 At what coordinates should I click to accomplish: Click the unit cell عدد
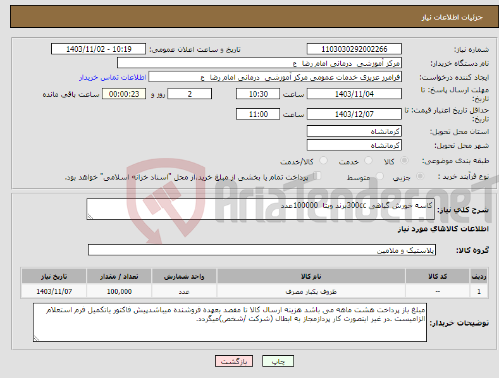[184, 291]
